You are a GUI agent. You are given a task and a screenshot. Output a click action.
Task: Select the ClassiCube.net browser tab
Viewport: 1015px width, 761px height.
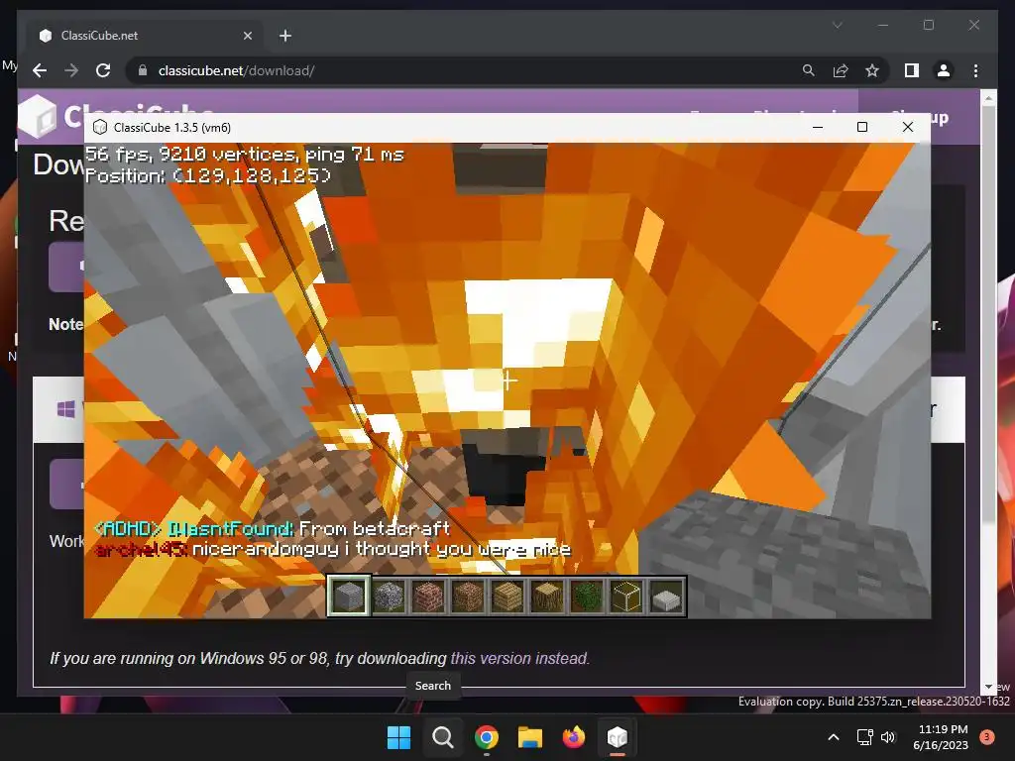coord(144,36)
